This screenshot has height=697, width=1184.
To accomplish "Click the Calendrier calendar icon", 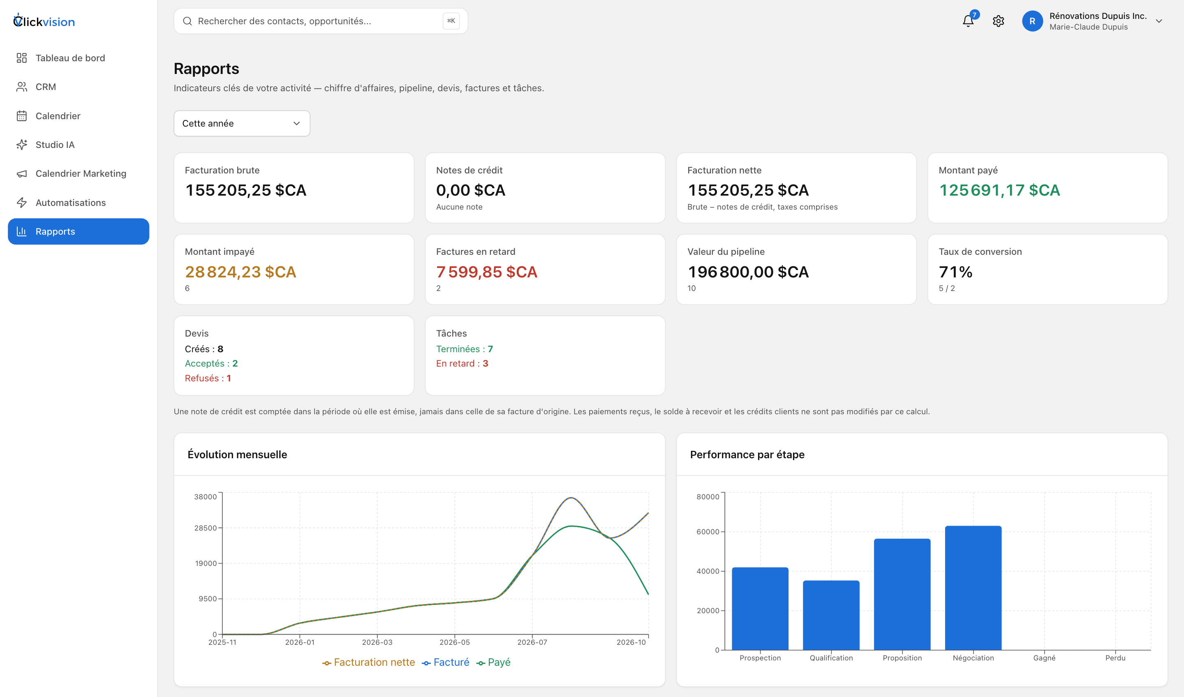I will tap(22, 116).
